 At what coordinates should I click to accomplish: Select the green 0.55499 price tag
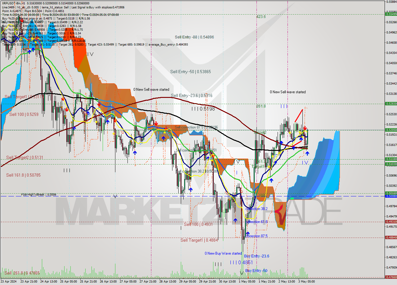391,14
